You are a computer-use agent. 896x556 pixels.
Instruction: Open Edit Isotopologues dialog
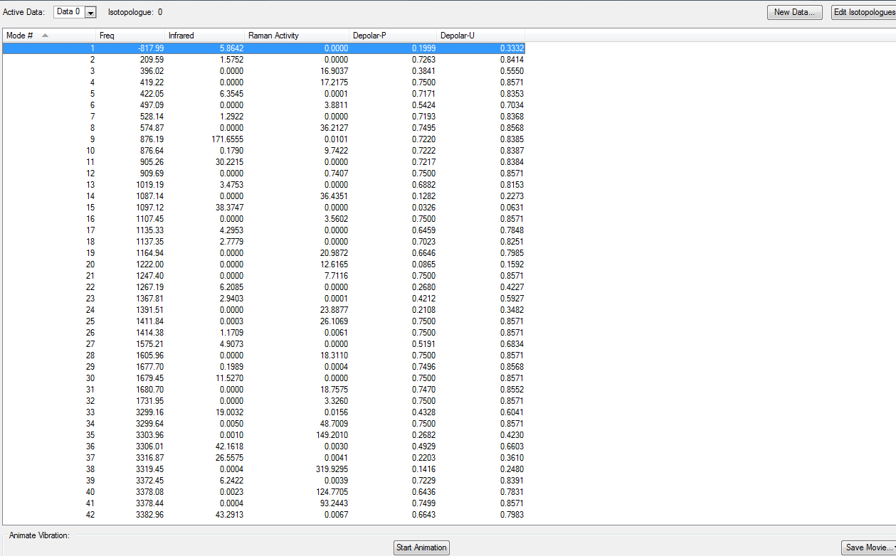pyautogui.click(x=863, y=12)
